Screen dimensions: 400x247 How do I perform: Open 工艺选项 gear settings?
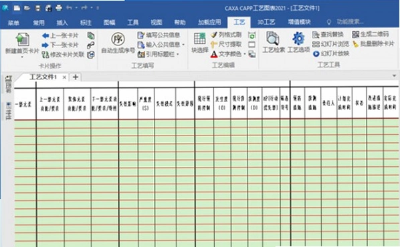[298, 39]
